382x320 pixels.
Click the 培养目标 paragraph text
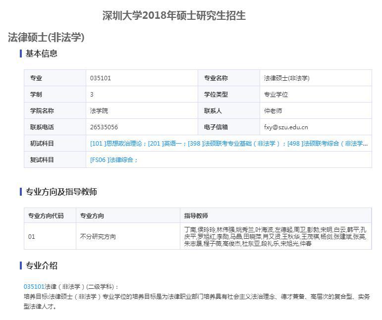click(197, 301)
